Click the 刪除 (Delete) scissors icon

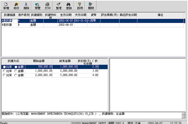coord(26,6)
